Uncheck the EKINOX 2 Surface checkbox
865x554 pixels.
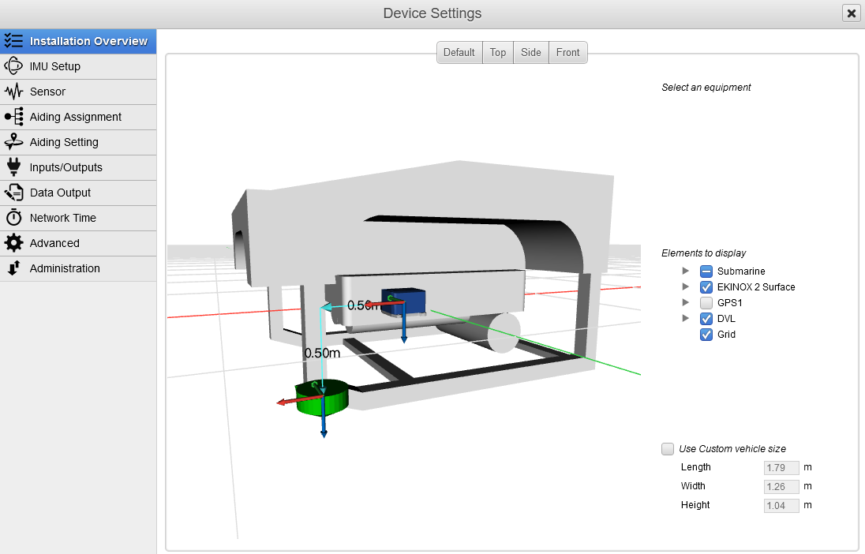click(706, 287)
